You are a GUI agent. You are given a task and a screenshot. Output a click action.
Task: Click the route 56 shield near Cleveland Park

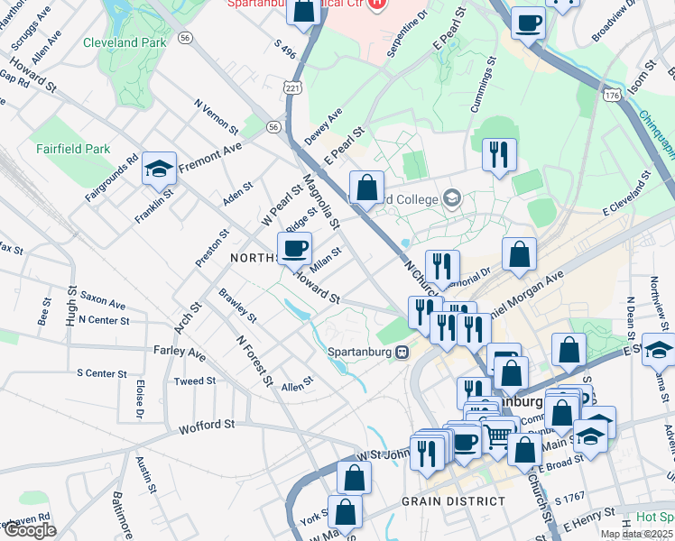(185, 38)
